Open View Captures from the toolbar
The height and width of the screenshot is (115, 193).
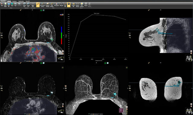82,5
